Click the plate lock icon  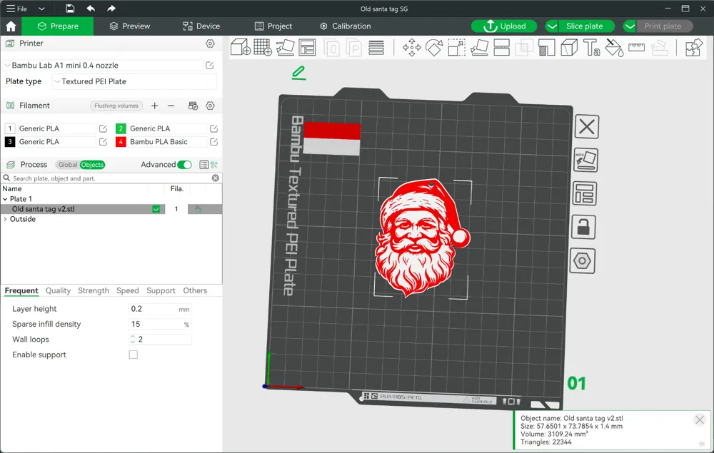[583, 227]
